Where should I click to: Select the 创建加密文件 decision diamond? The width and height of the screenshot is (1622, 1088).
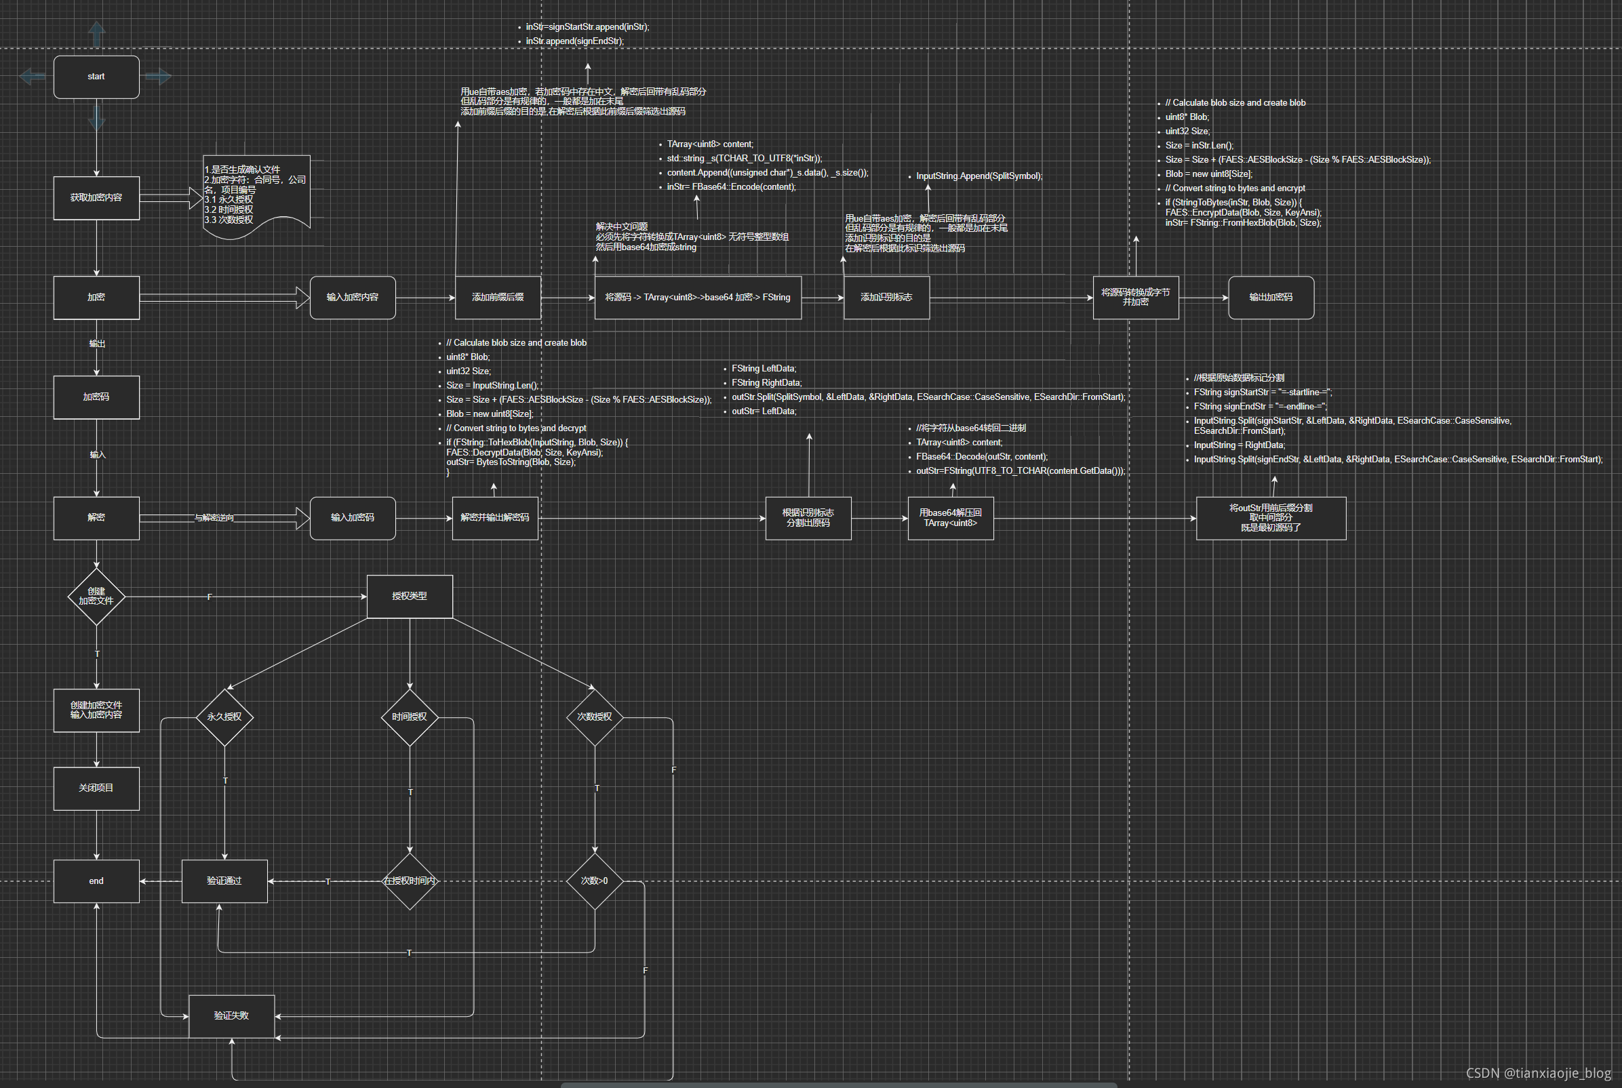point(96,597)
